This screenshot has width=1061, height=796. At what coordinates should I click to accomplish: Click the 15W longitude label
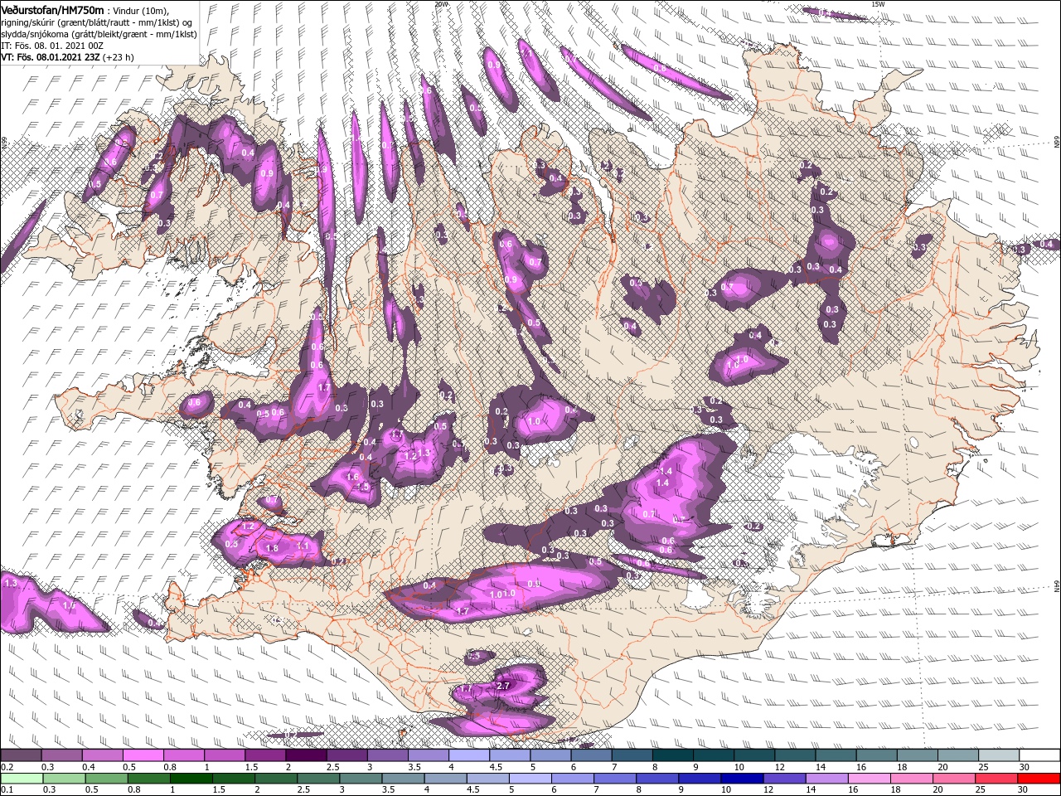pyautogui.click(x=878, y=4)
